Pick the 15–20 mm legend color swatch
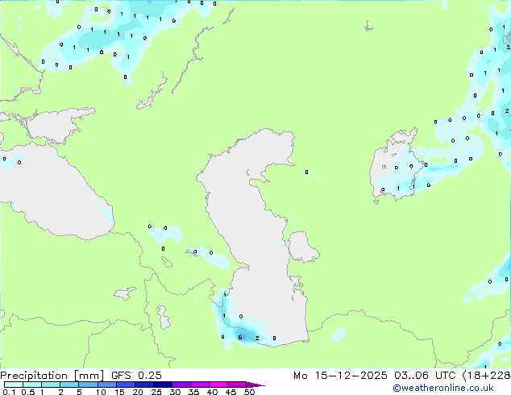Viewport: 511px width, 395px height. point(126,385)
